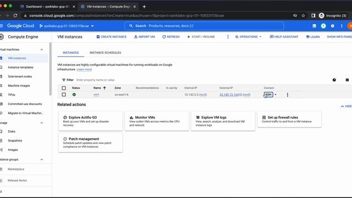The width and height of the screenshot is (352, 198).
Task: Collapse the Virtual machines sidebar section
Action: [x=42, y=50]
